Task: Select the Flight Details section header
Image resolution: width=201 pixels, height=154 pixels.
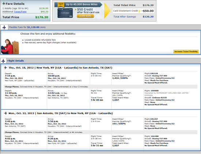Action: click(x=15, y=61)
